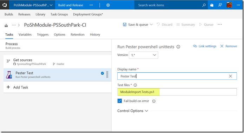The width and height of the screenshot is (244, 133).
Task: Switch to the History tab
Action: (x=95, y=34)
